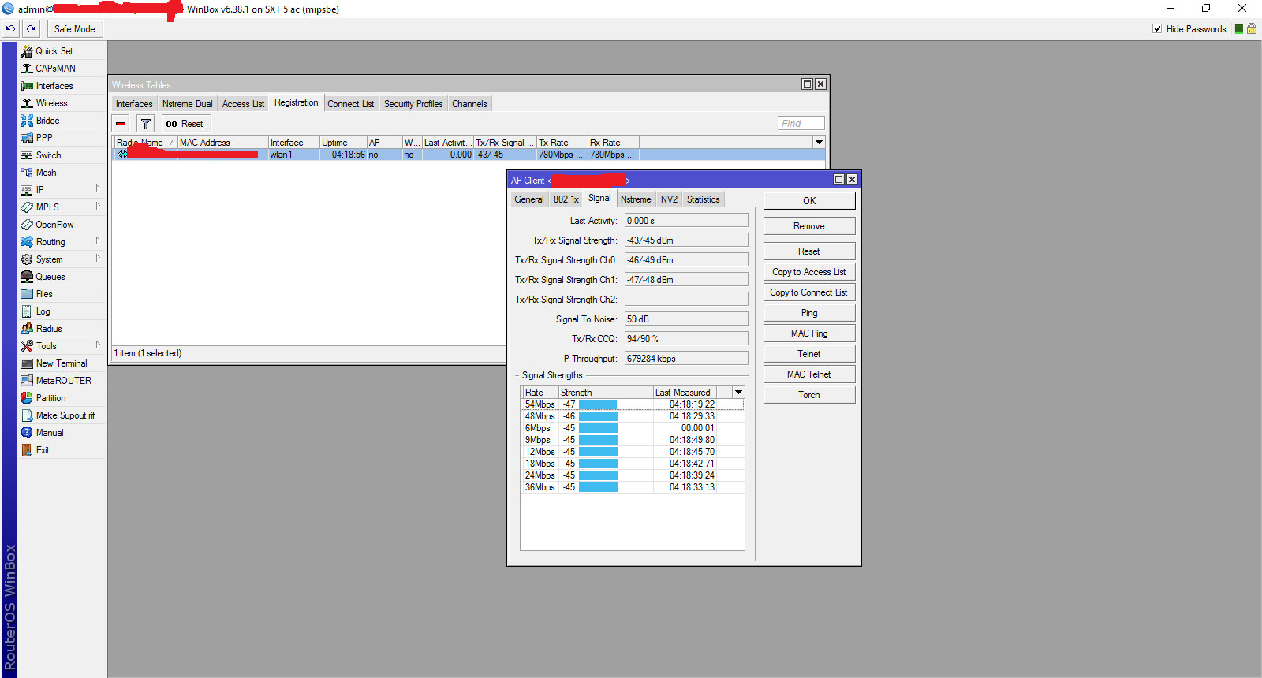
Task: Open the Wireless menu icon
Action: (x=27, y=103)
